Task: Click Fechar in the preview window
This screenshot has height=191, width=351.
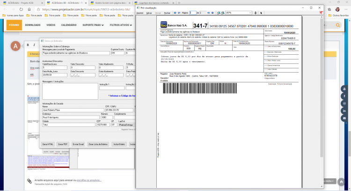Action: (167, 13)
